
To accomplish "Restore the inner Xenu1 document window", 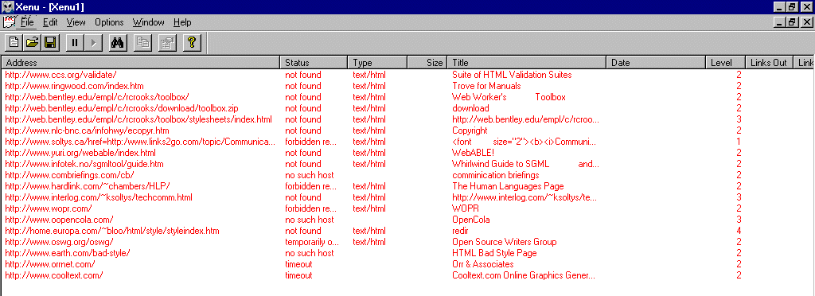I will point(792,22).
